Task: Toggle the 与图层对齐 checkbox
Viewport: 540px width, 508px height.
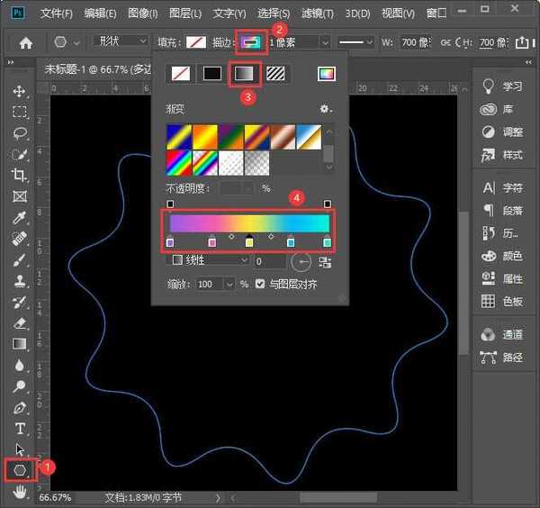Action: coord(260,284)
